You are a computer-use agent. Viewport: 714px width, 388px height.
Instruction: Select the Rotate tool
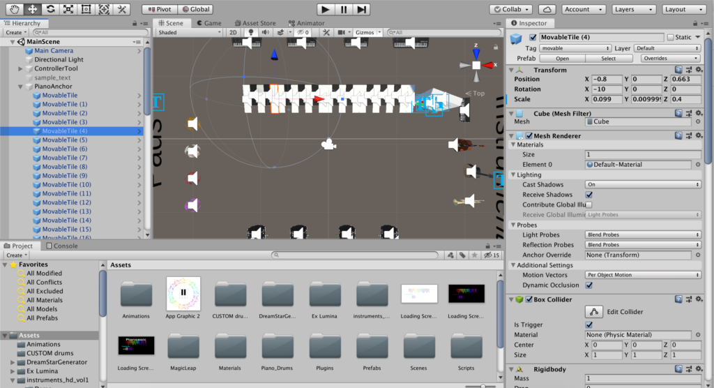click(x=50, y=9)
